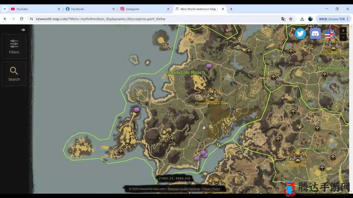Open the Privacy Policy link
This screenshot has height=198, width=353.
pyautogui.click(x=211, y=189)
